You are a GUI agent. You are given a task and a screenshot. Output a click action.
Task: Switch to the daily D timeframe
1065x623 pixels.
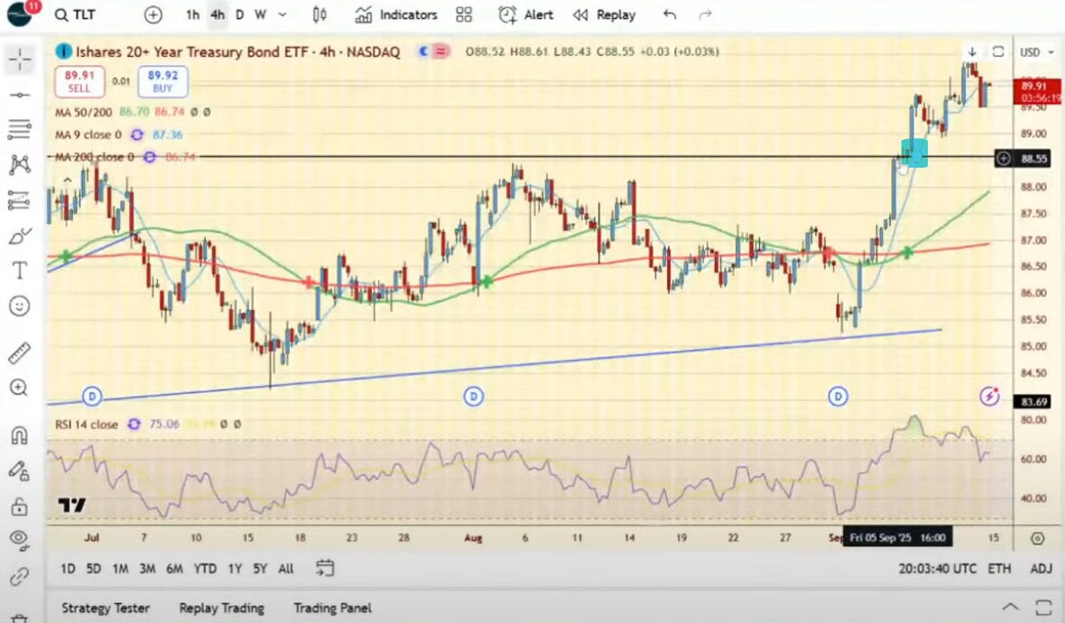pos(240,15)
